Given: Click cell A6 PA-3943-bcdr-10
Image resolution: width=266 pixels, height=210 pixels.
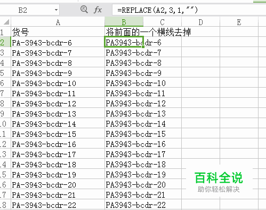Looking at the screenshot, I should [58, 83].
